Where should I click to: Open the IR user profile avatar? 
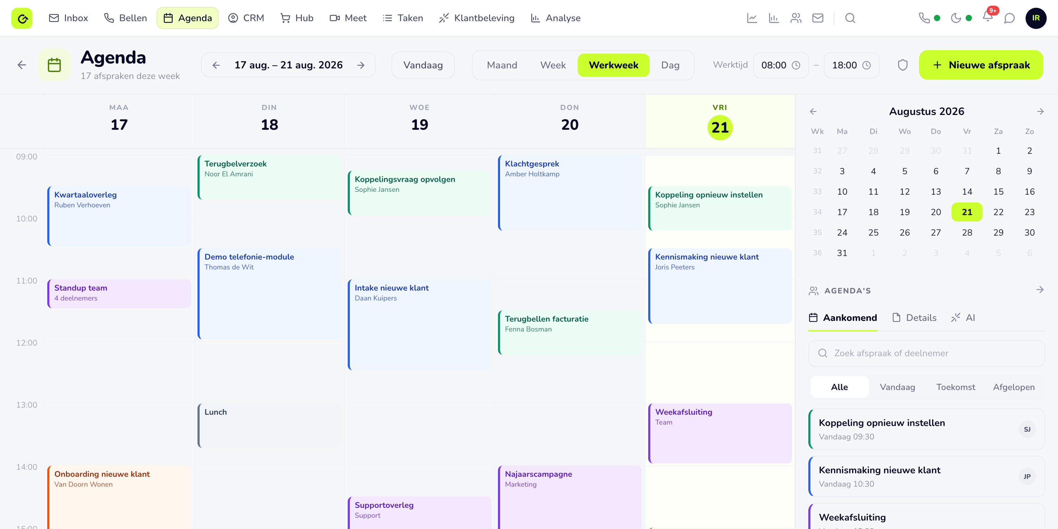[x=1036, y=18]
